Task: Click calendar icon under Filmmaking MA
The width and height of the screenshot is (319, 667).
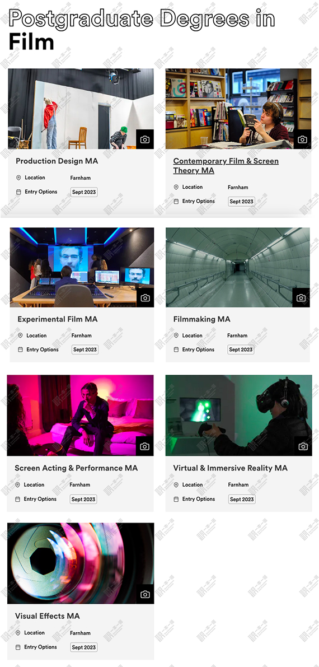Action: tap(176, 349)
